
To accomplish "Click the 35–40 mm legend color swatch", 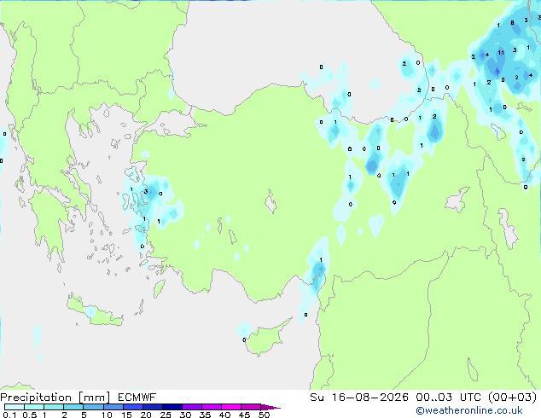I will [x=211, y=407].
